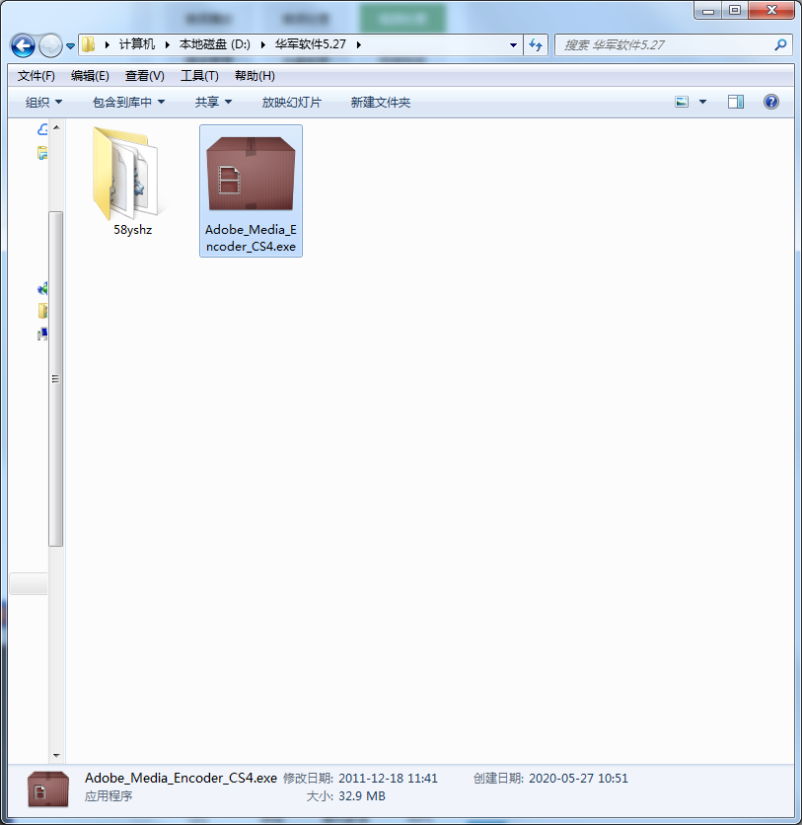
Task: Open the 查看(V) menu
Action: point(145,76)
